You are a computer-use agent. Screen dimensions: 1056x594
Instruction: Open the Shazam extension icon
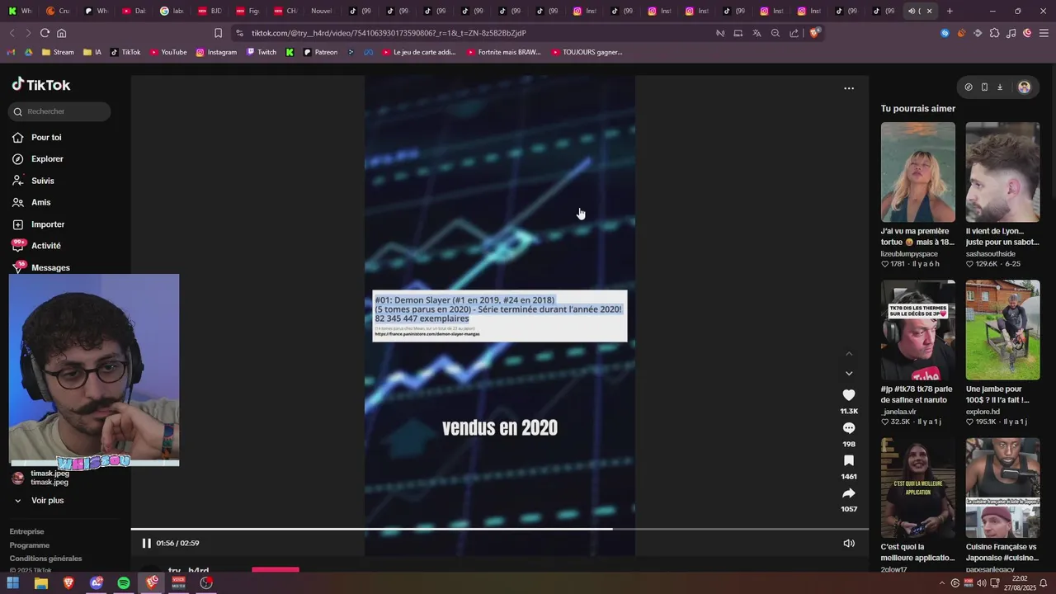tap(945, 33)
